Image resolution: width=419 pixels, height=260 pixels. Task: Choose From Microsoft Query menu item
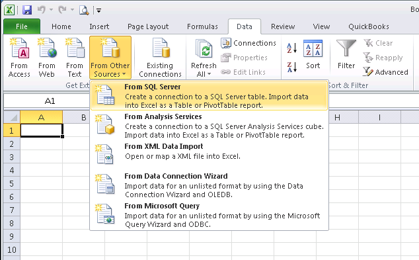[209, 215]
